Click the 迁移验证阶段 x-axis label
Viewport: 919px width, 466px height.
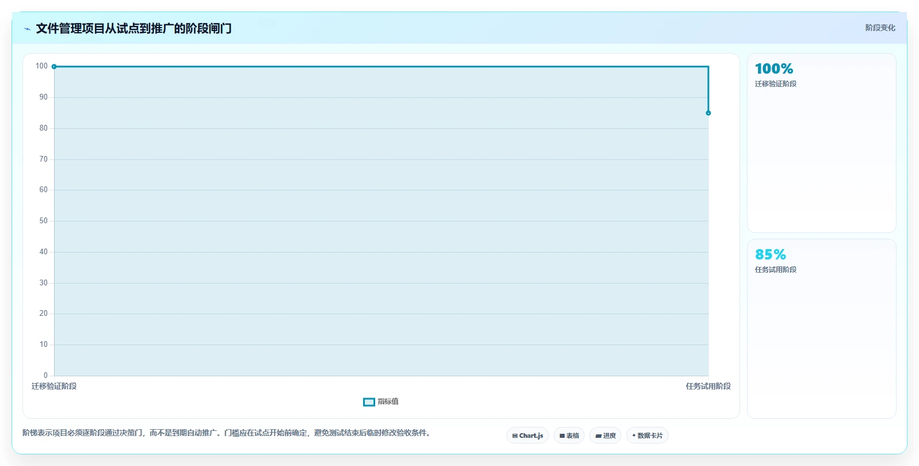click(54, 386)
